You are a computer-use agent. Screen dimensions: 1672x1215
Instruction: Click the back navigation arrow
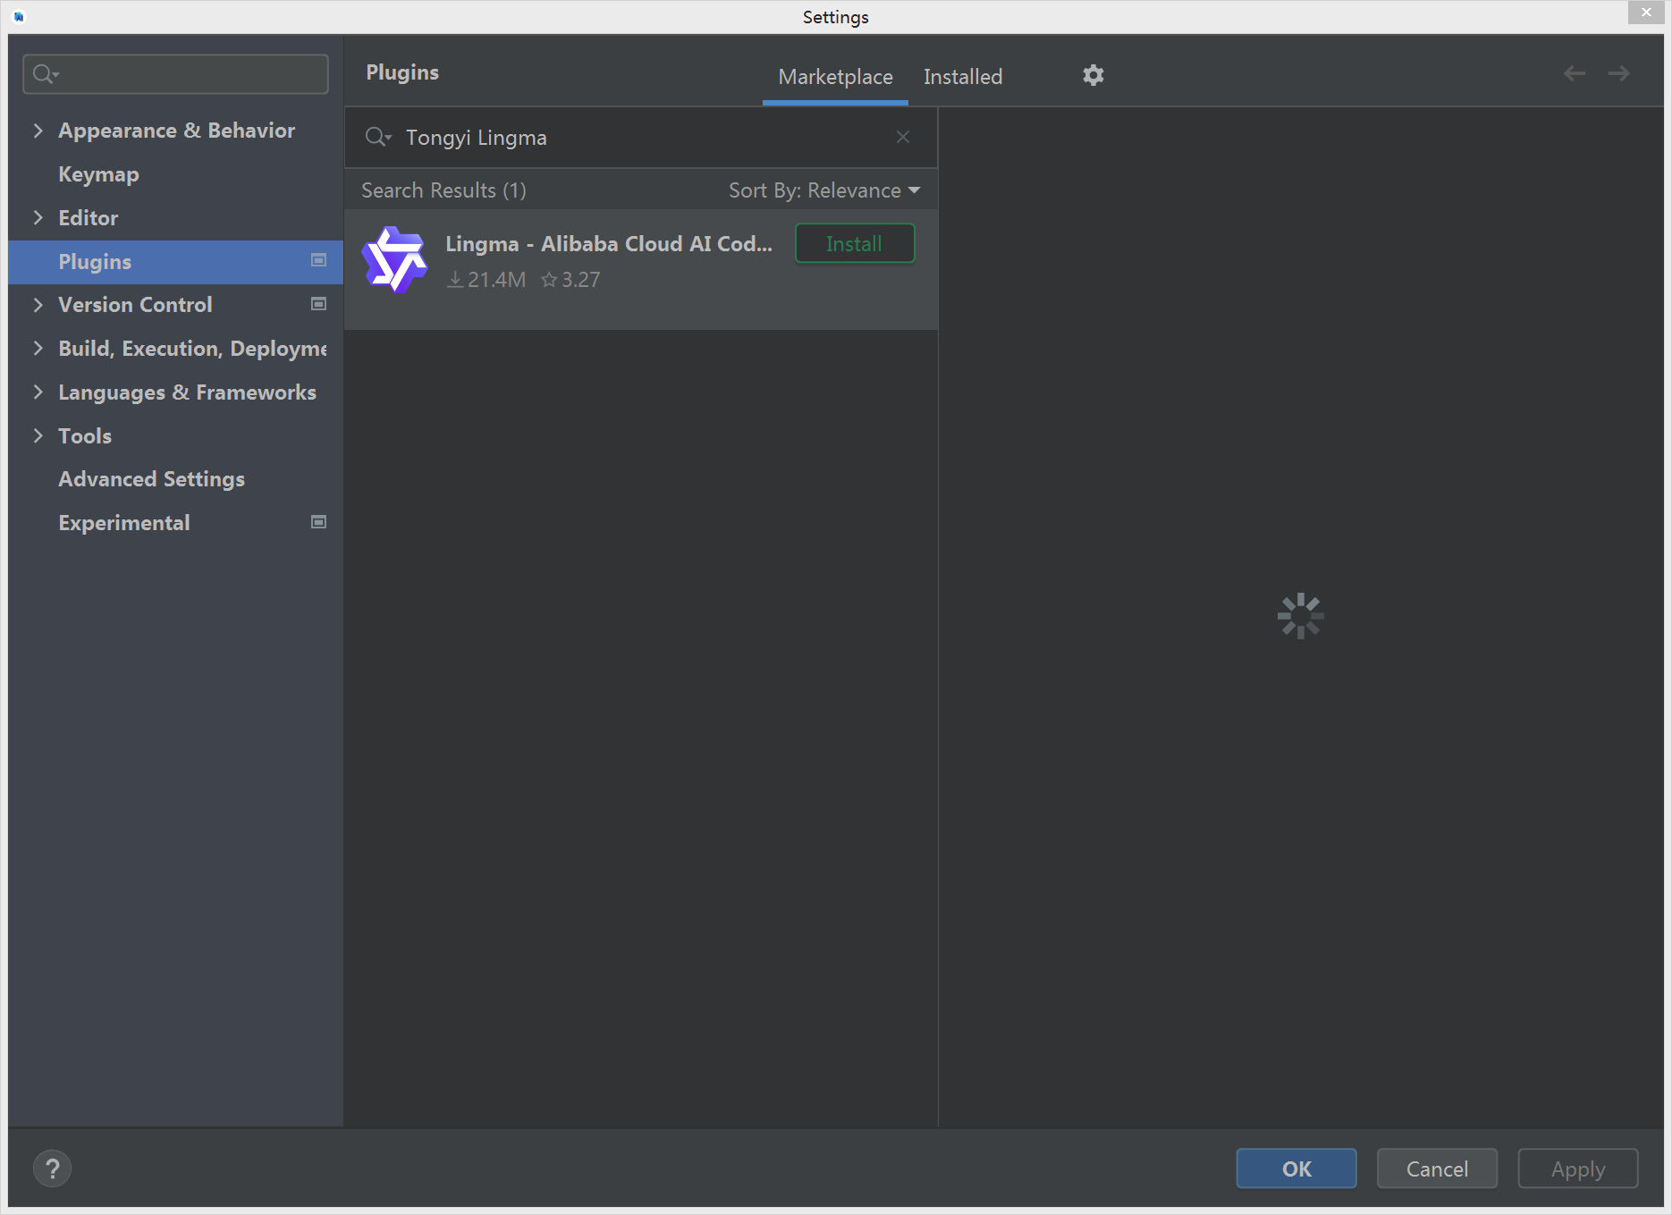point(1575,73)
